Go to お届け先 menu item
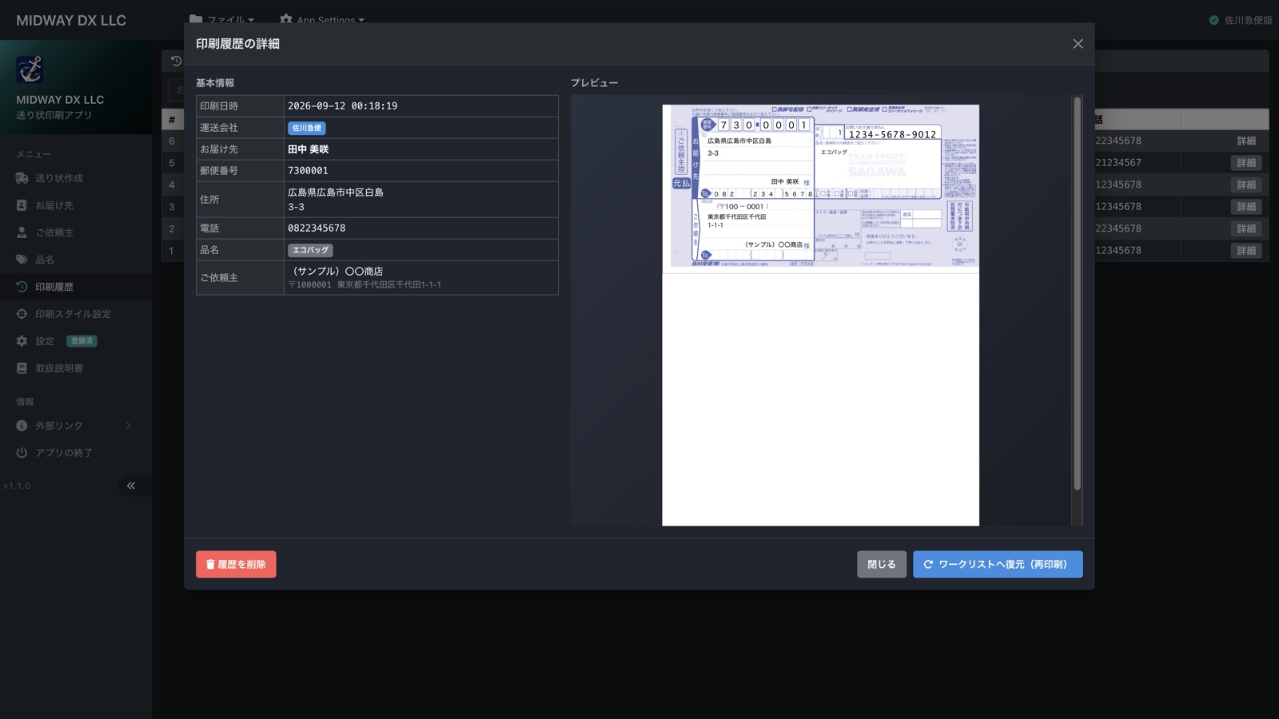 tap(76, 205)
